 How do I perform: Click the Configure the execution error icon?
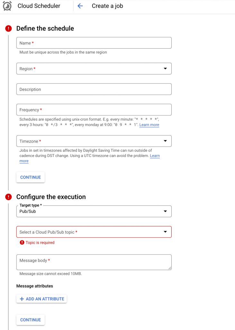coord(8,197)
